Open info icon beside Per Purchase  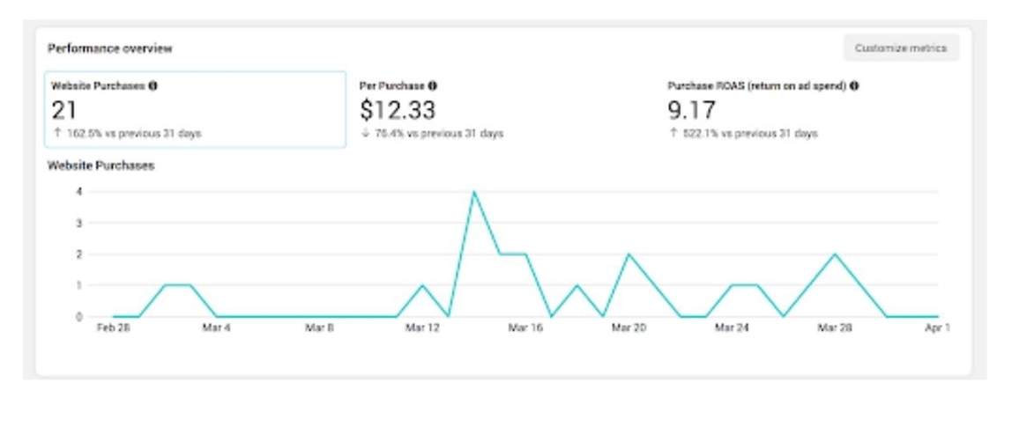point(433,85)
